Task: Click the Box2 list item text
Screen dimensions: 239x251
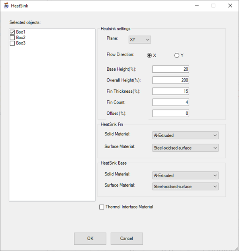Action: tap(21, 38)
